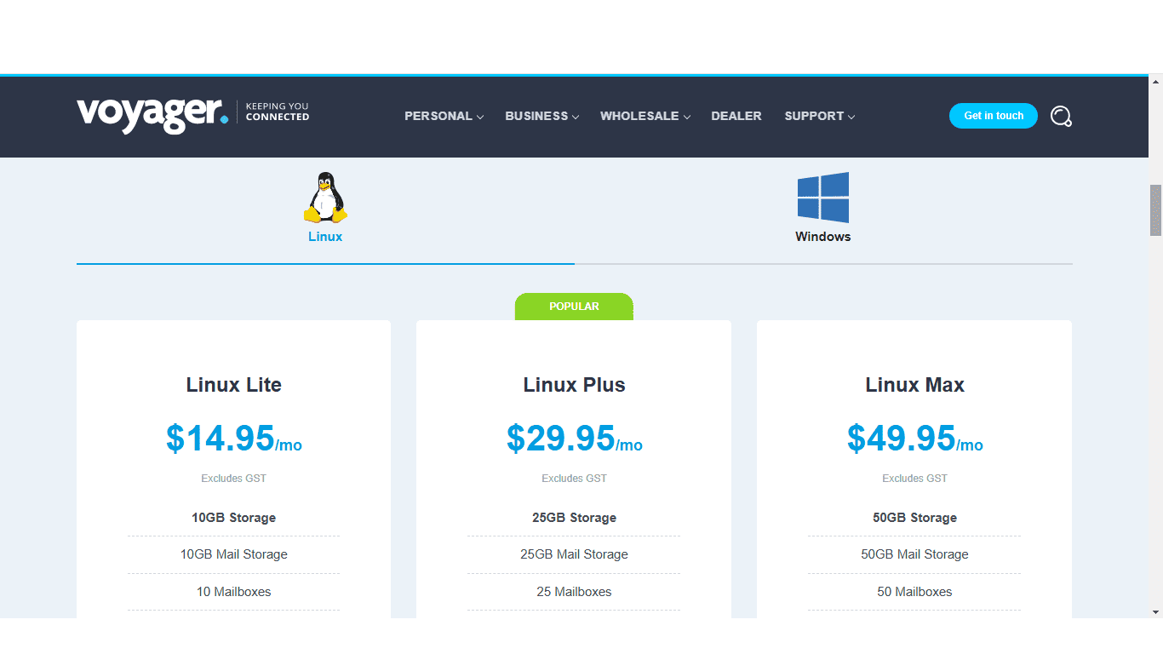
Task: Click the green Popular badge
Action: [x=574, y=307]
